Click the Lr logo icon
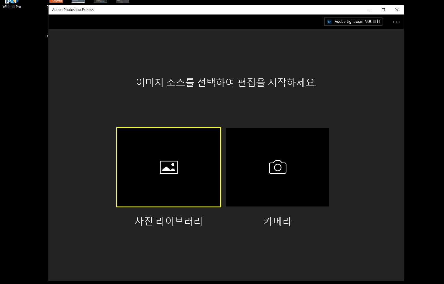Viewport: 444px width, 284px height. [x=329, y=22]
